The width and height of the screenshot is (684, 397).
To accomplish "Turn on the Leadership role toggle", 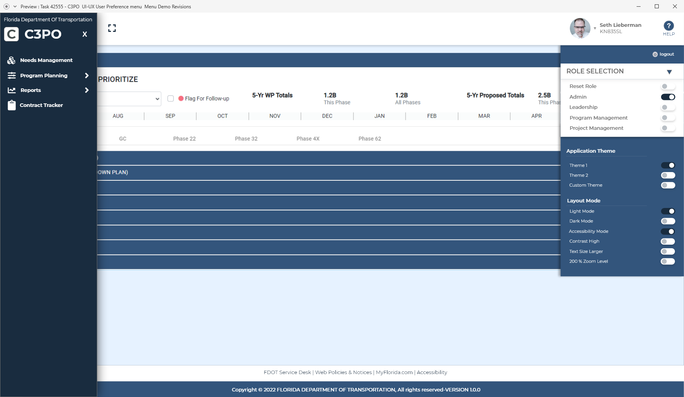I will click(x=668, y=107).
